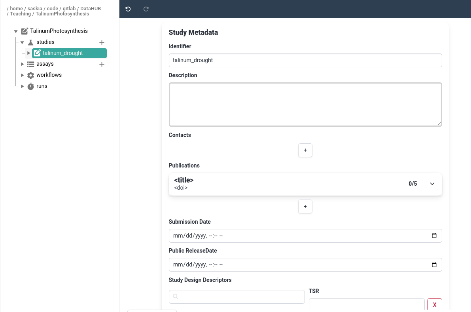Click the <doi> placeholder text
This screenshot has width=471, height=312.
(x=181, y=188)
